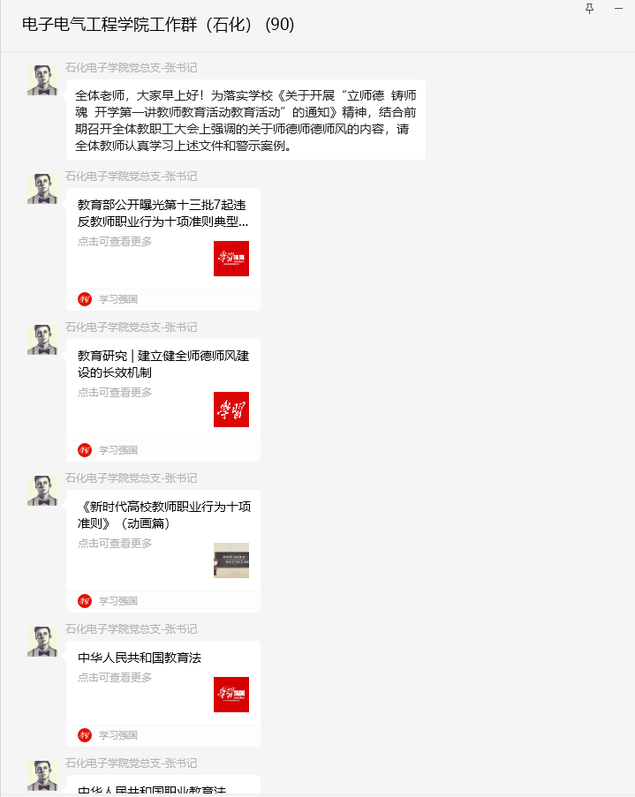This screenshot has width=635, height=797.
Task: Click 学习强国 logo under 新时代高校教师 card
Action: (x=85, y=601)
